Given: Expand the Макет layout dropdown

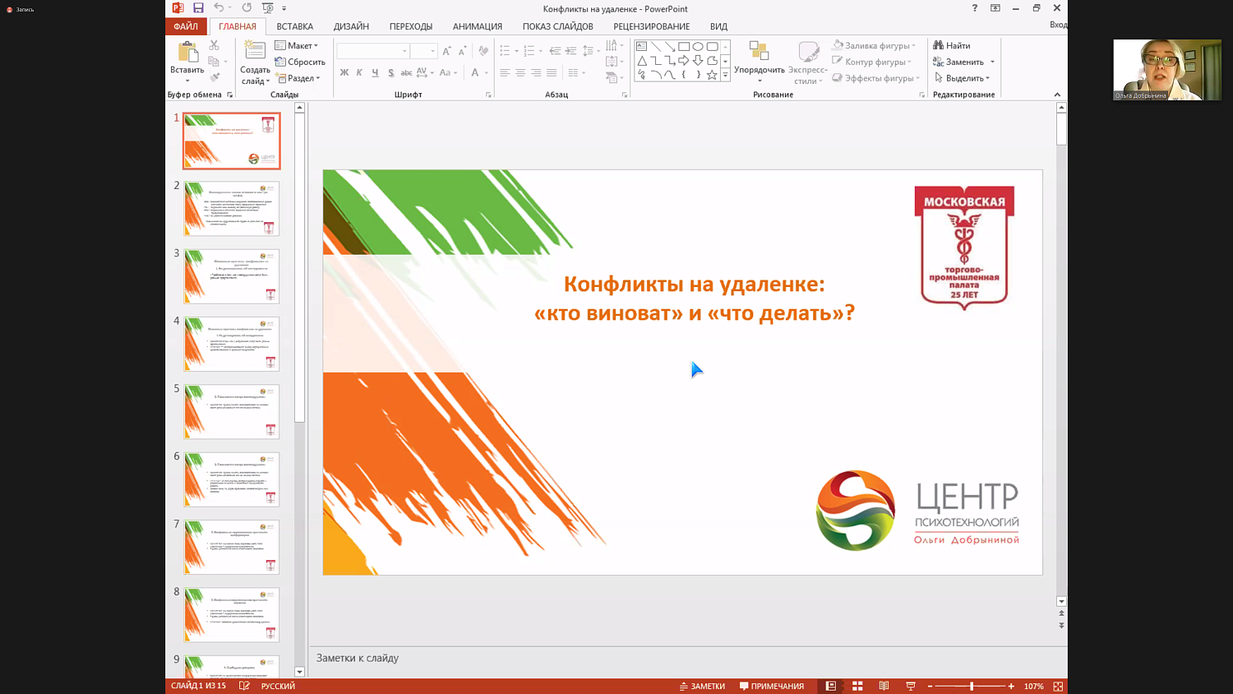Looking at the screenshot, I should [297, 45].
